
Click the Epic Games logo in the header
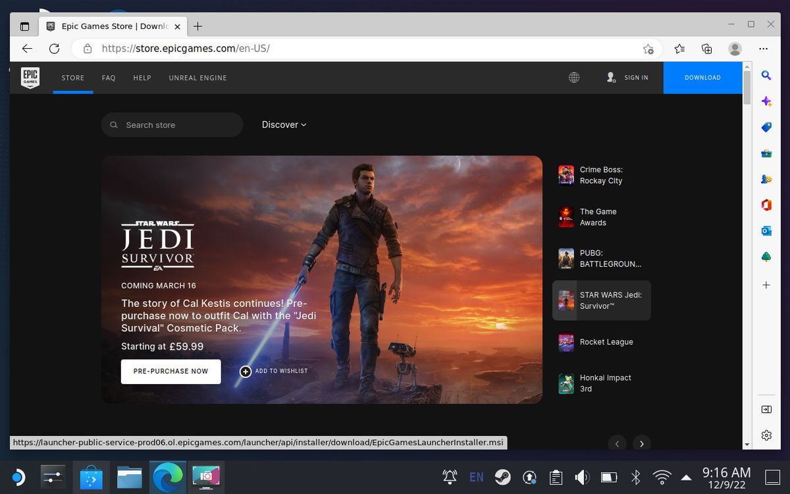(30, 77)
